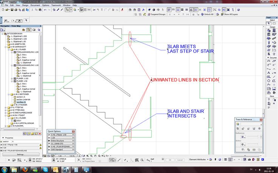This screenshot has height=173, width=278.
Task: Click the Print icon in the toolbar
Action: point(16,10)
